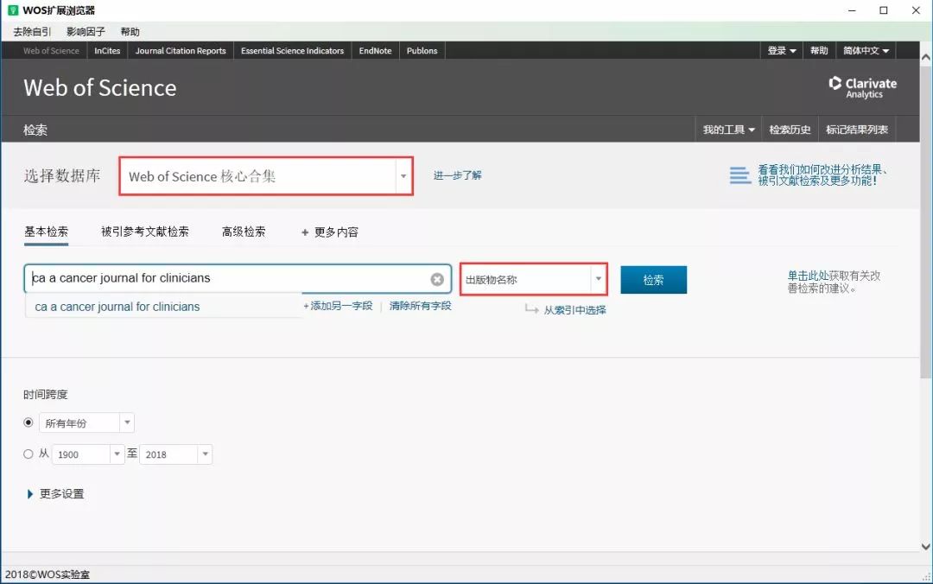Click the arrow icon next to 从索引中选择
The image size is (933, 584).
pos(532,309)
